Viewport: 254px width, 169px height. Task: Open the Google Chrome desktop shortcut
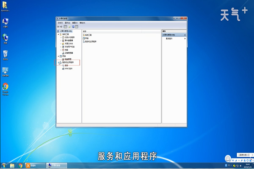point(6,89)
